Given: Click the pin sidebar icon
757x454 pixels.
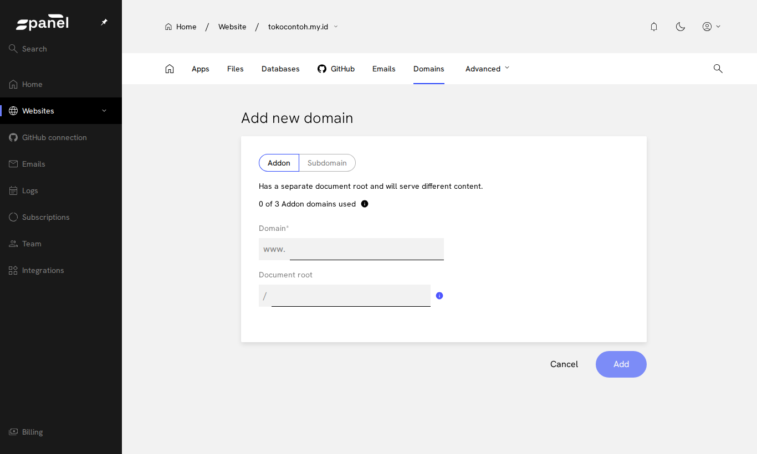Looking at the screenshot, I should click(x=104, y=22).
